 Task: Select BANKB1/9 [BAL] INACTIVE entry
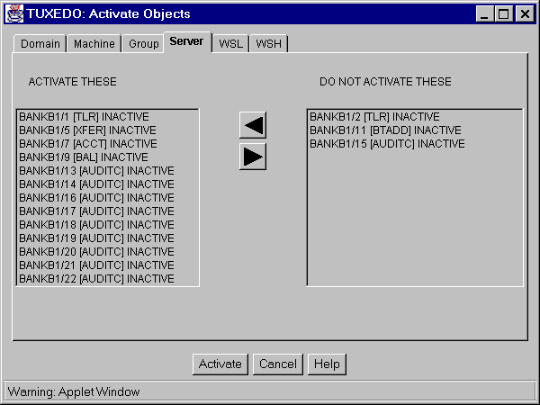[x=107, y=157]
